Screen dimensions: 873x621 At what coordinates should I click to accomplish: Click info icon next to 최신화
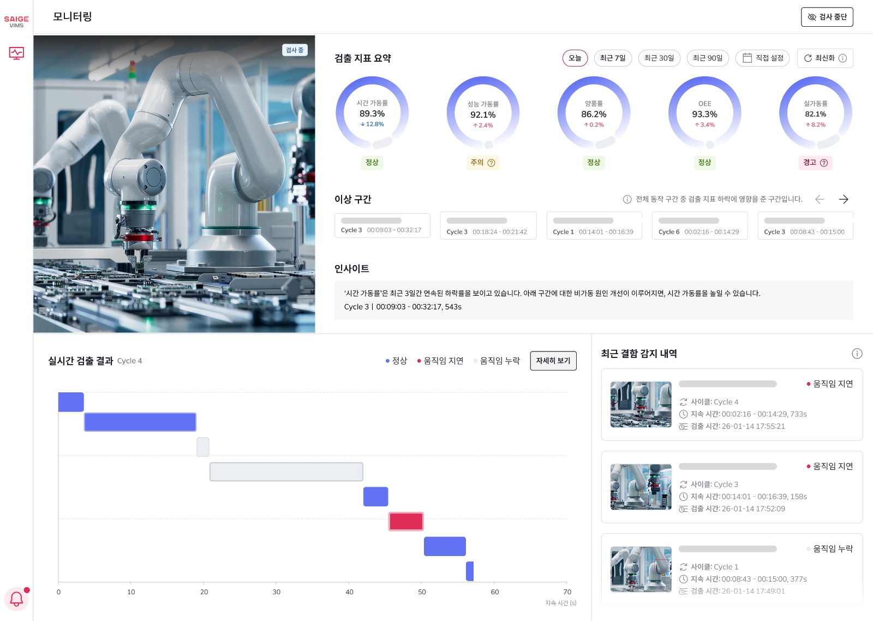(x=842, y=58)
